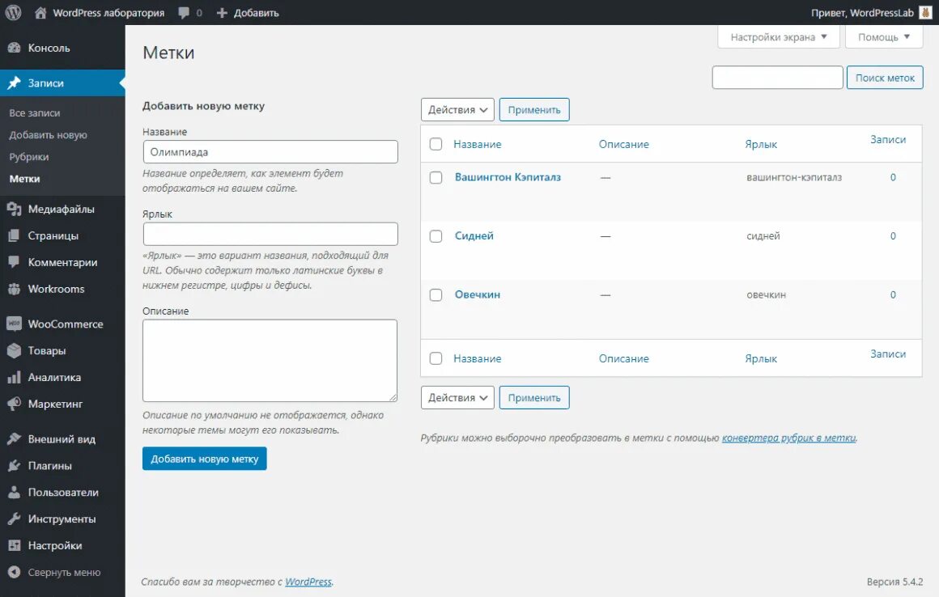Screen dimensions: 939x597
Task: Click the Свернуть меню collapse arrow icon
Action: (14, 572)
